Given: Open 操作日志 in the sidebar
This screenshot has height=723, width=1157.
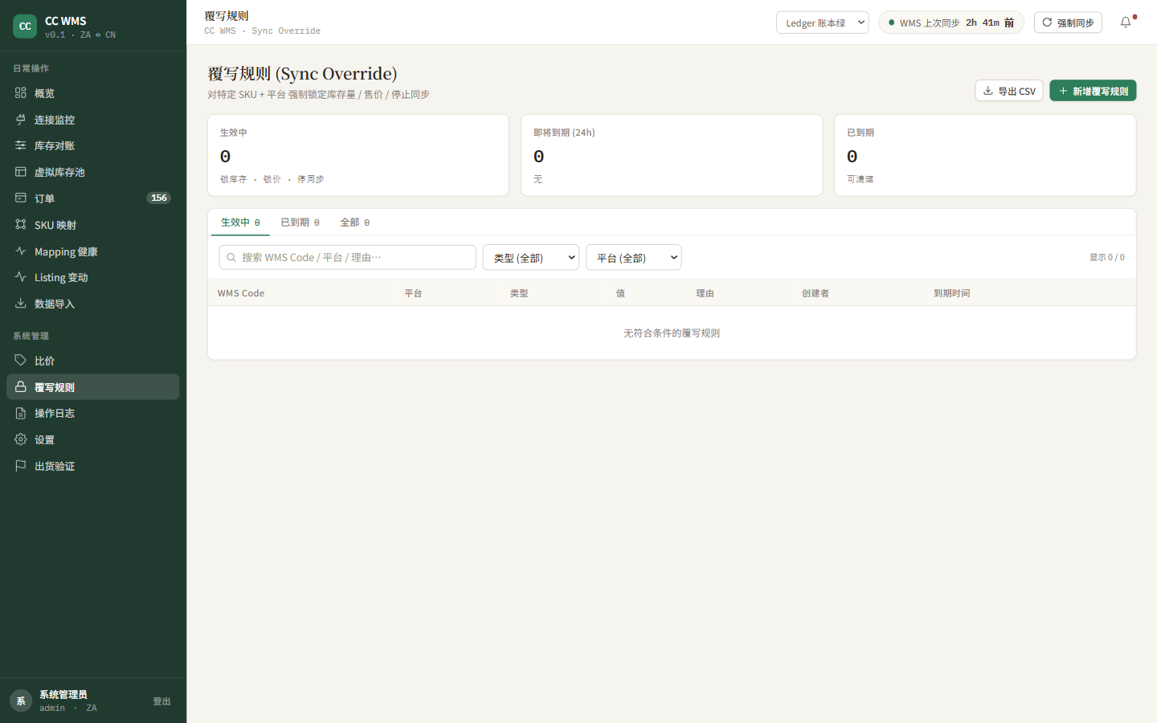Looking at the screenshot, I should 93,413.
